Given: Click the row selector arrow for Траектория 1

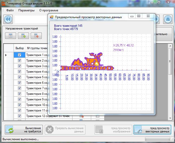Looking at the screenshot, I should click(x=6, y=55).
